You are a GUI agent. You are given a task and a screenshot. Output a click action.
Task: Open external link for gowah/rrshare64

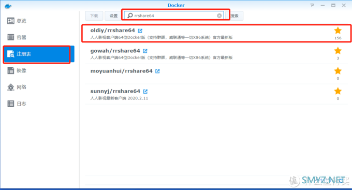145,51
